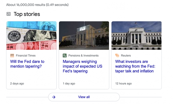This screenshot has height=104, width=173.
Task: Click the nighttime Fed building thumbnail
Action: (84, 35)
